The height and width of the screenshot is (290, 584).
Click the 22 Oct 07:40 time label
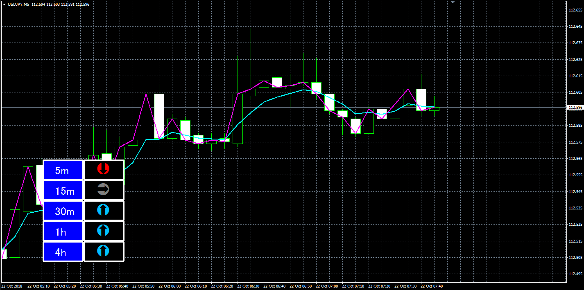[431, 286]
